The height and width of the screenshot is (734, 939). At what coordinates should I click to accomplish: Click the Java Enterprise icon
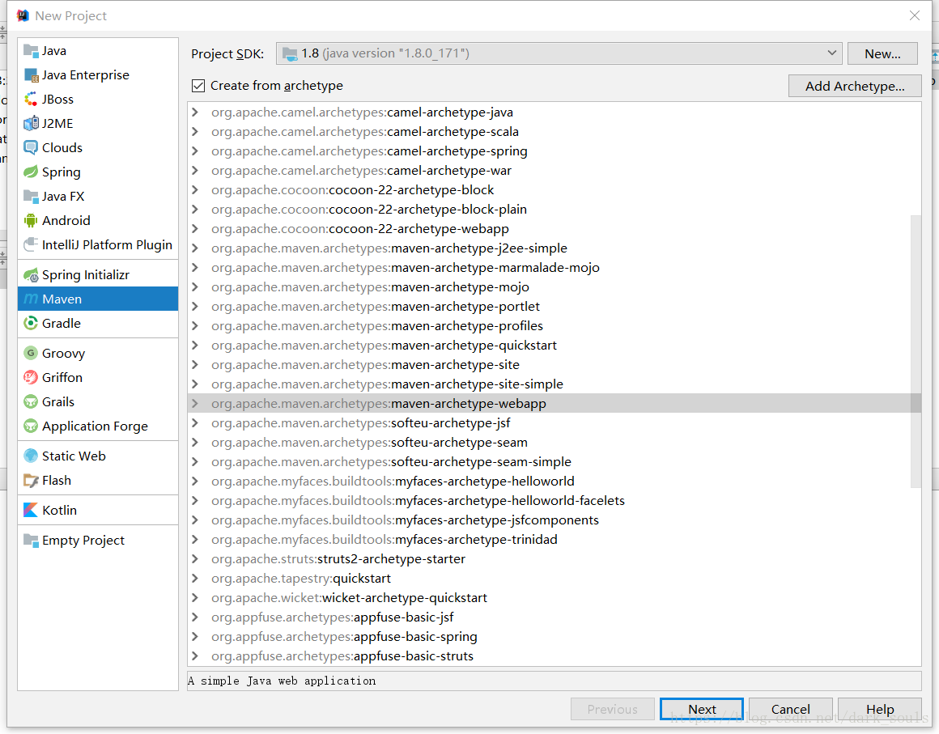coord(31,74)
